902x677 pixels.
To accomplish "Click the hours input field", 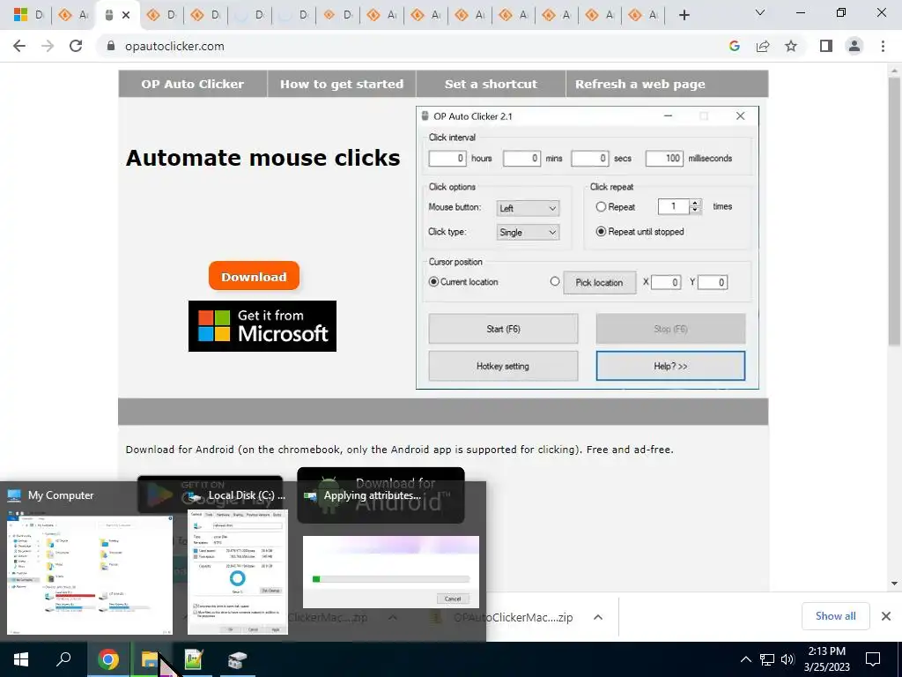I will pyautogui.click(x=447, y=159).
